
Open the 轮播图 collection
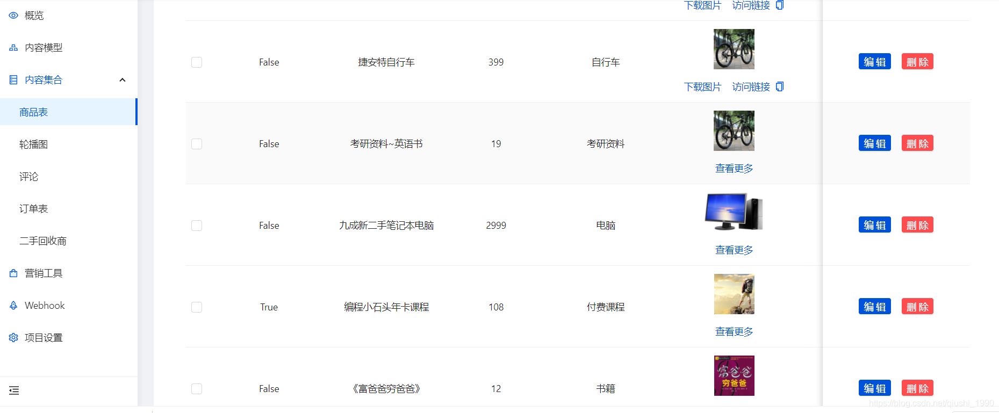tap(33, 144)
